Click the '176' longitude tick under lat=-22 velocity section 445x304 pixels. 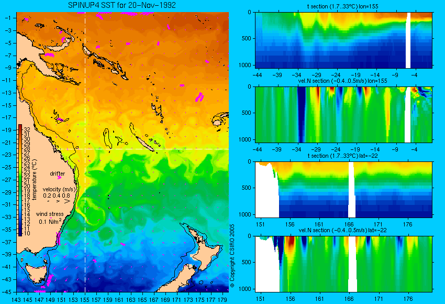tap(408, 299)
